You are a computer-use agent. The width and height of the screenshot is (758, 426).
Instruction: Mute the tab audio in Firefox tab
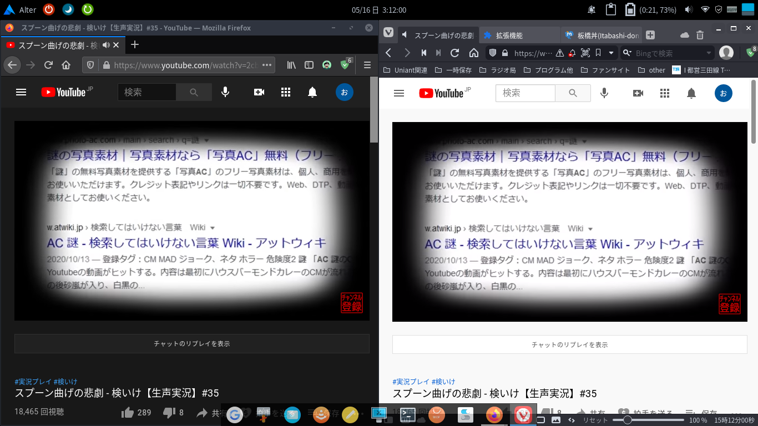click(x=107, y=45)
